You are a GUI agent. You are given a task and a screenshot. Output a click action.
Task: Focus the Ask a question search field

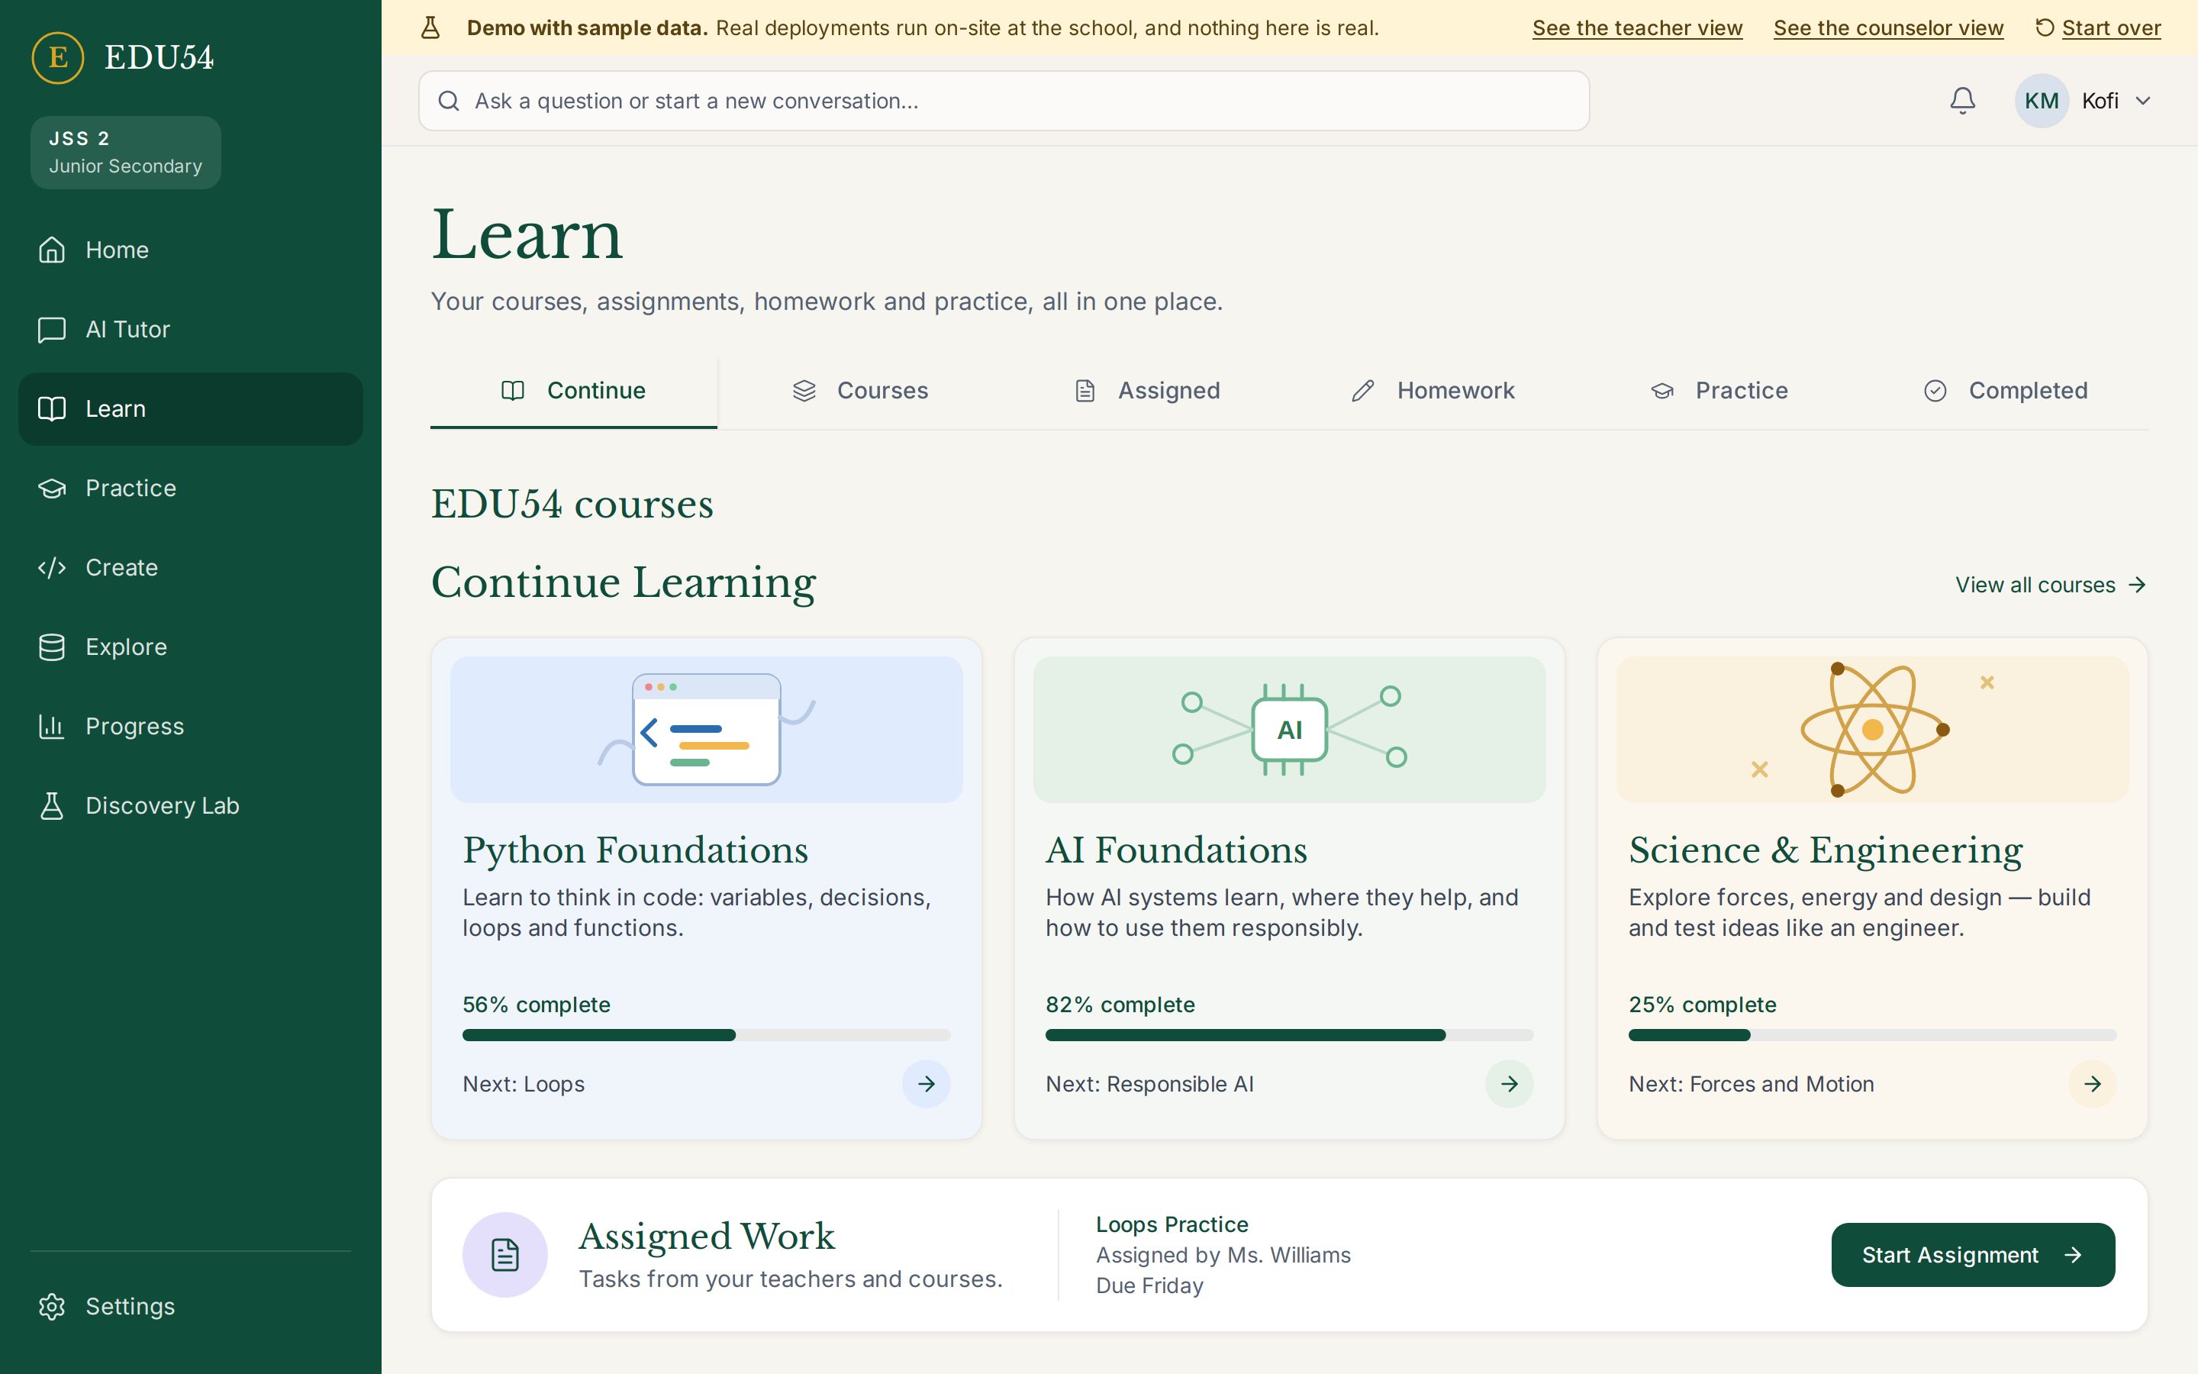pyautogui.click(x=1004, y=101)
